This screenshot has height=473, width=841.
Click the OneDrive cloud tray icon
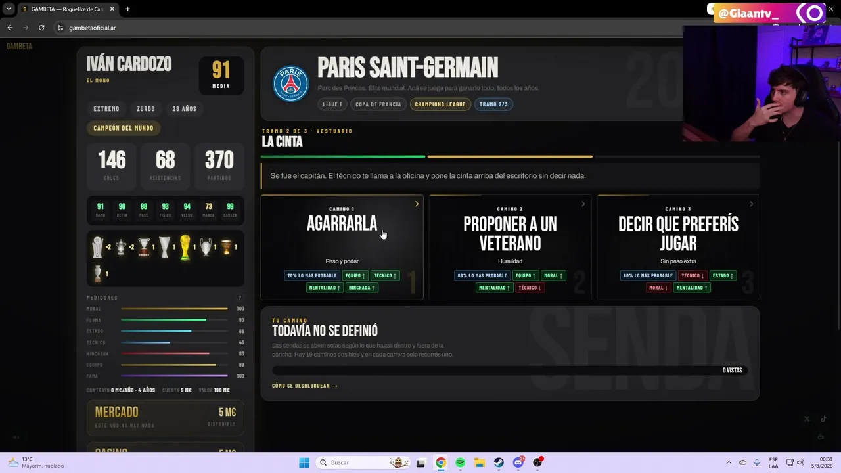[x=743, y=462]
